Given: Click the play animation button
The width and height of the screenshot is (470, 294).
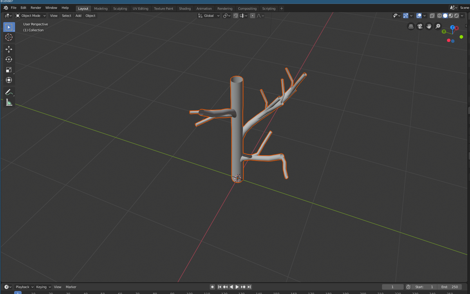Looking at the screenshot, I should pos(237,287).
